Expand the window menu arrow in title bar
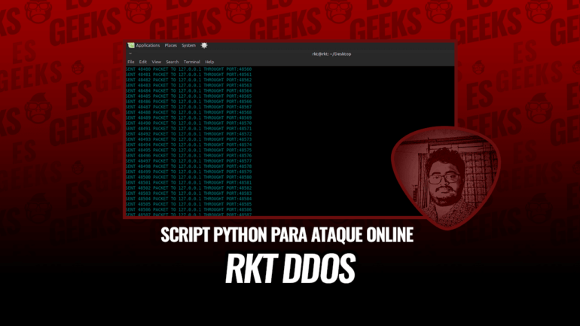Image resolution: width=580 pixels, height=326 pixels. [130, 54]
